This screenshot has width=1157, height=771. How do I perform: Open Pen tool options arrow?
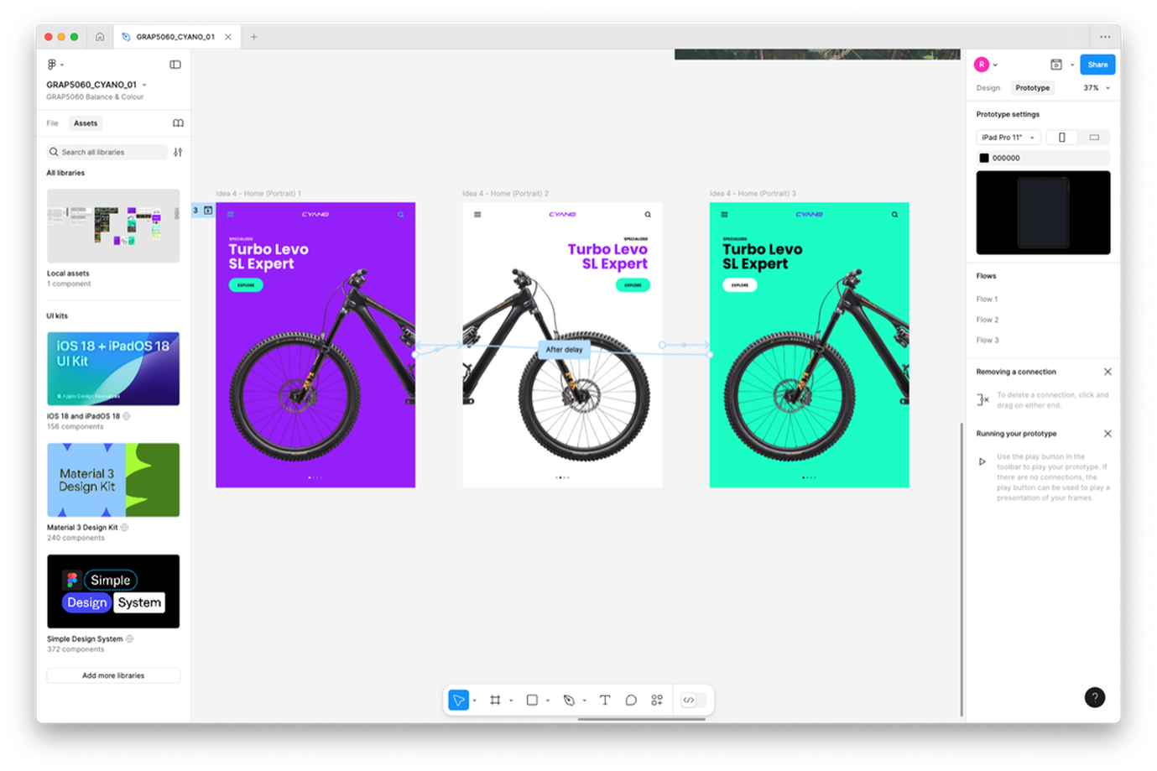click(x=585, y=701)
